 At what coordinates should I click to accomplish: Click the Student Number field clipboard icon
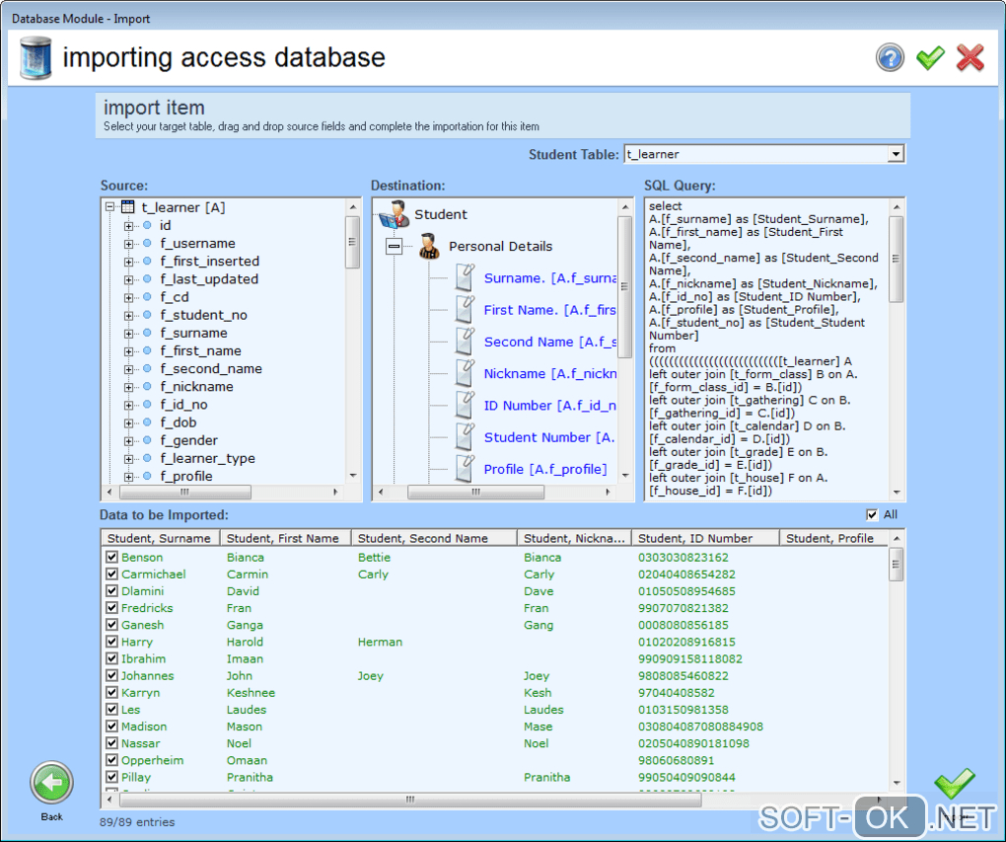(x=466, y=436)
